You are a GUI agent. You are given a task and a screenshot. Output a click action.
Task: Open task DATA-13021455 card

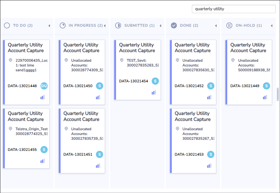(x=26, y=139)
